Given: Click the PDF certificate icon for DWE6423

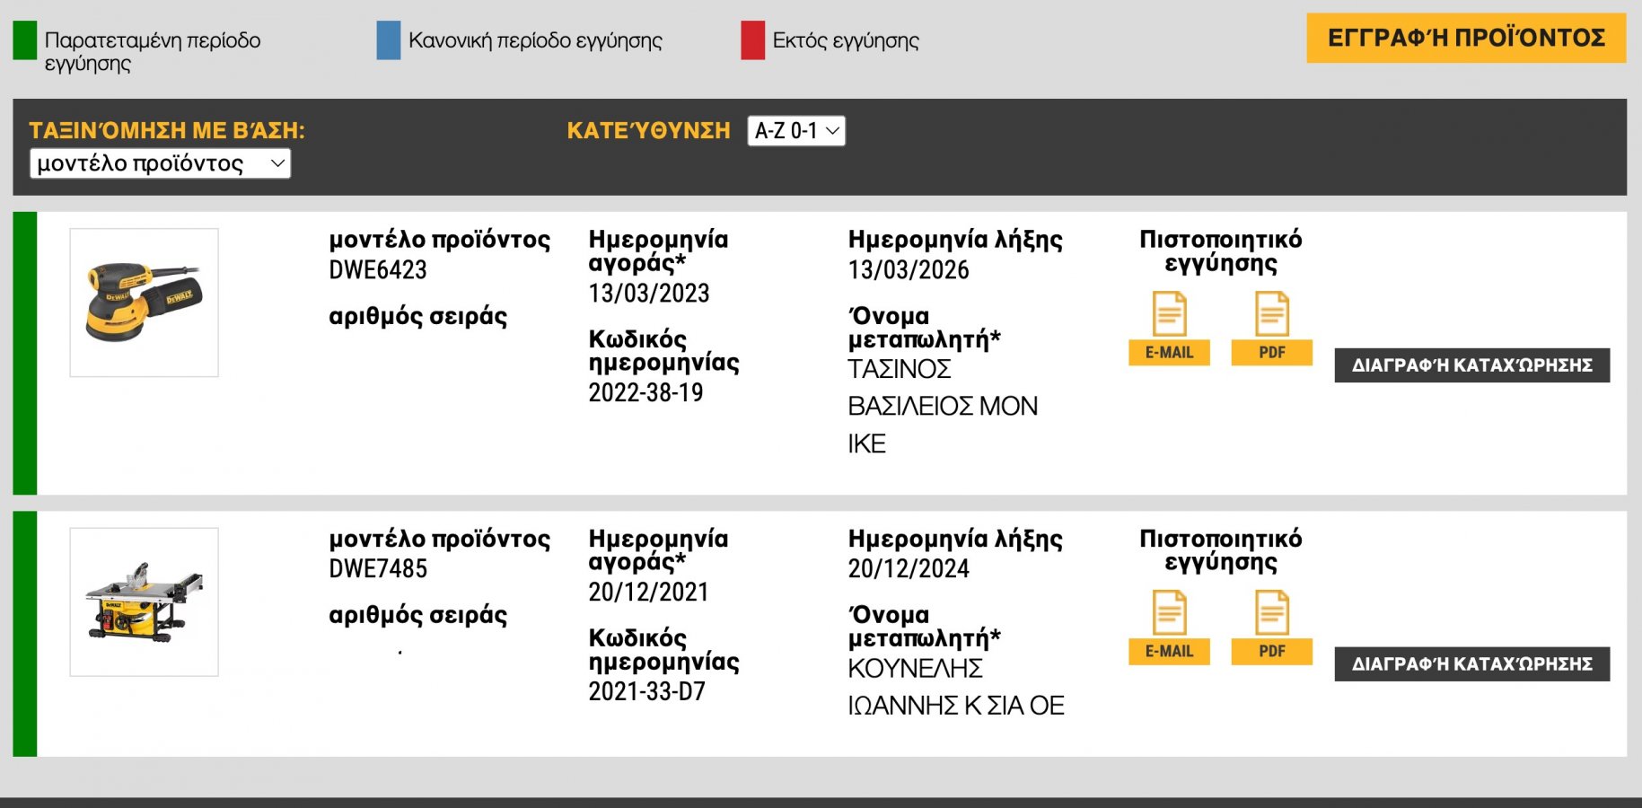Looking at the screenshot, I should [1271, 328].
